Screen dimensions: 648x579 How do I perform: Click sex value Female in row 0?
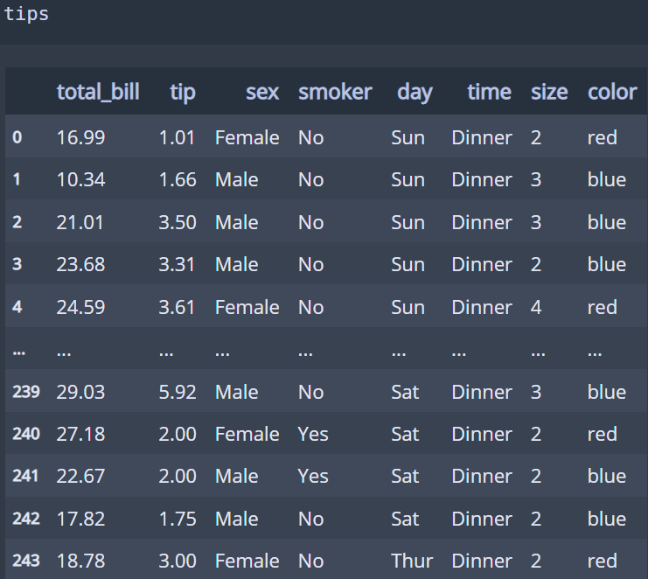click(247, 137)
